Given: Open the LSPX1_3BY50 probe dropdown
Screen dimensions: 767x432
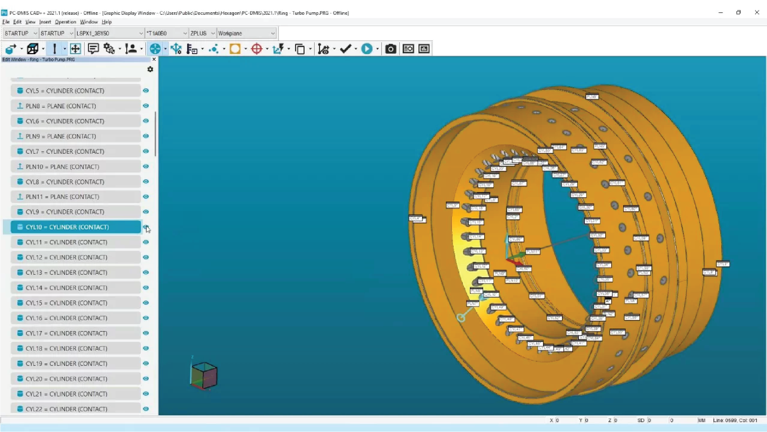Looking at the screenshot, I should (141, 33).
